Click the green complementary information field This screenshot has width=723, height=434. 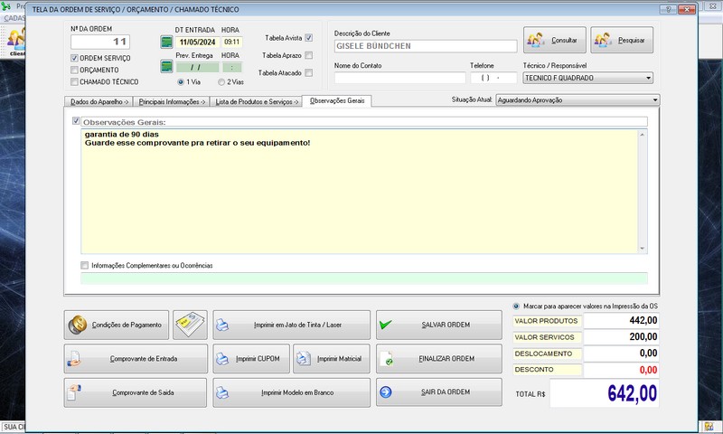click(364, 278)
